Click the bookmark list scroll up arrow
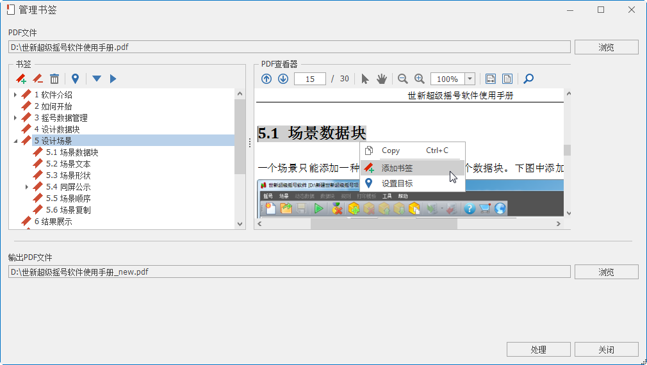647x365 pixels. click(240, 93)
